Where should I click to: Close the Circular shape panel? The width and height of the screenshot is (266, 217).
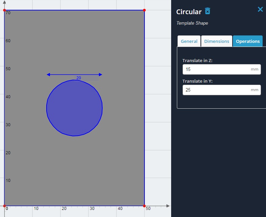(x=260, y=9)
